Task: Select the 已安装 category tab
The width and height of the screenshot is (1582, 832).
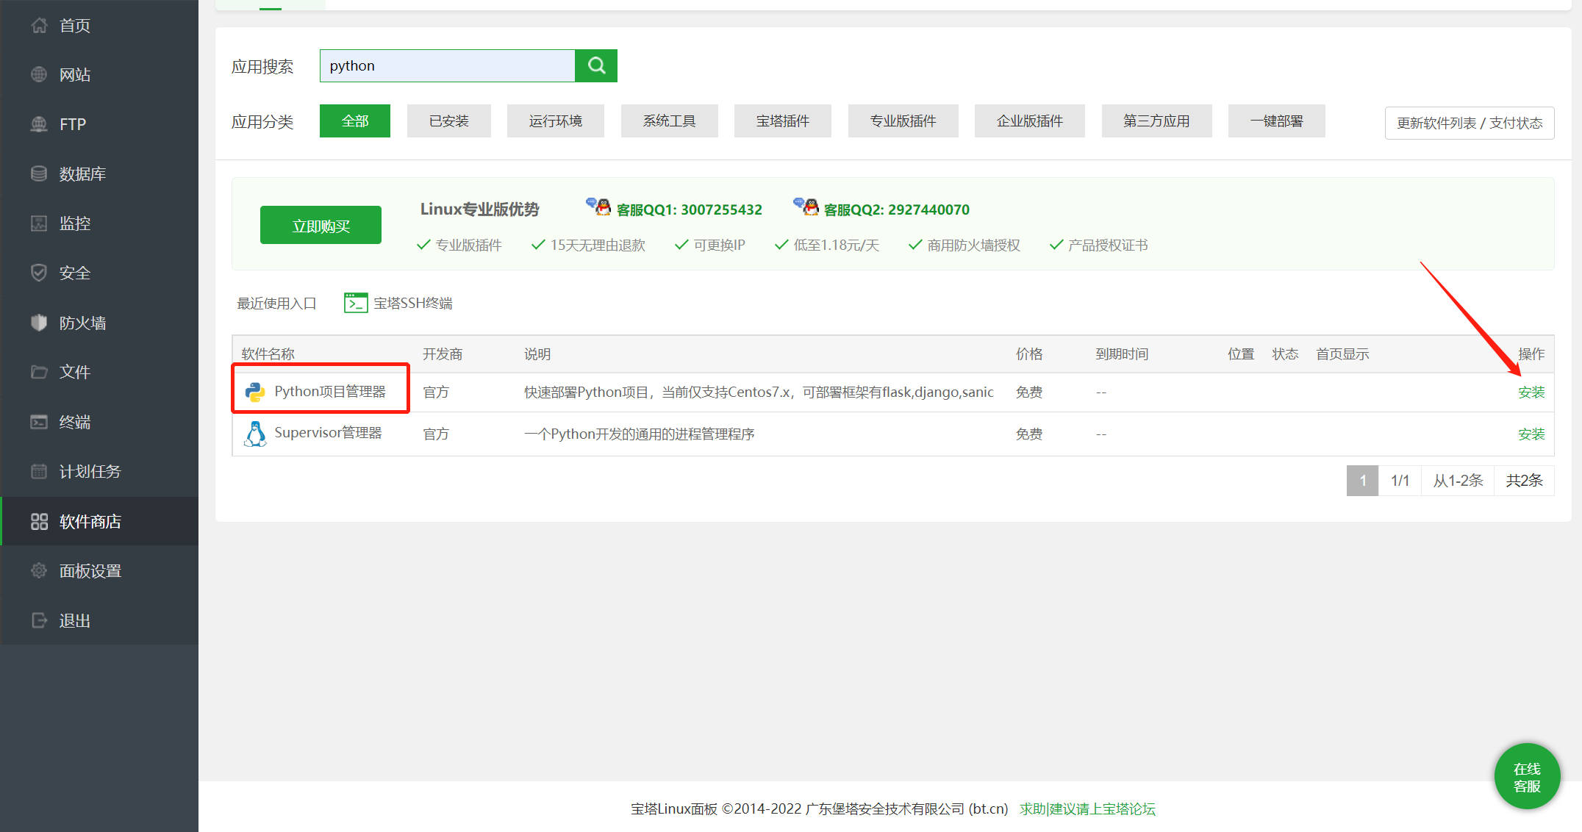Action: (449, 121)
